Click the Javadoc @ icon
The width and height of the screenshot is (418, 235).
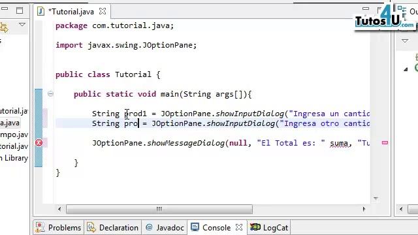pyautogui.click(x=149, y=227)
